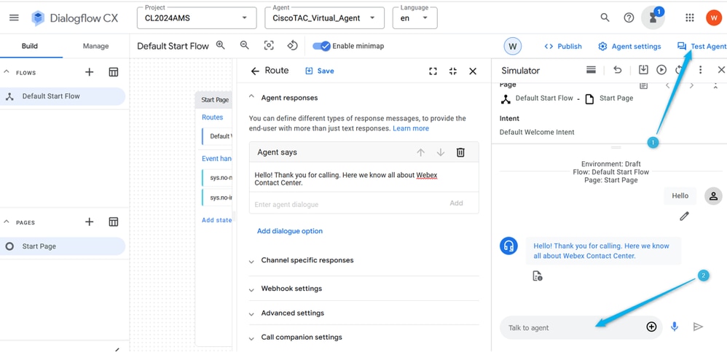727x352 pixels.
Task: Switch to the Build tab
Action: coord(30,46)
